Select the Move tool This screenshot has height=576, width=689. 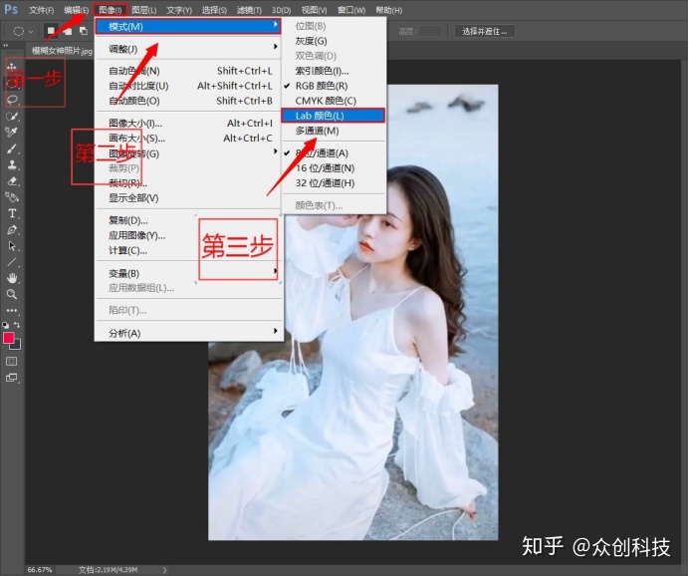tap(12, 67)
